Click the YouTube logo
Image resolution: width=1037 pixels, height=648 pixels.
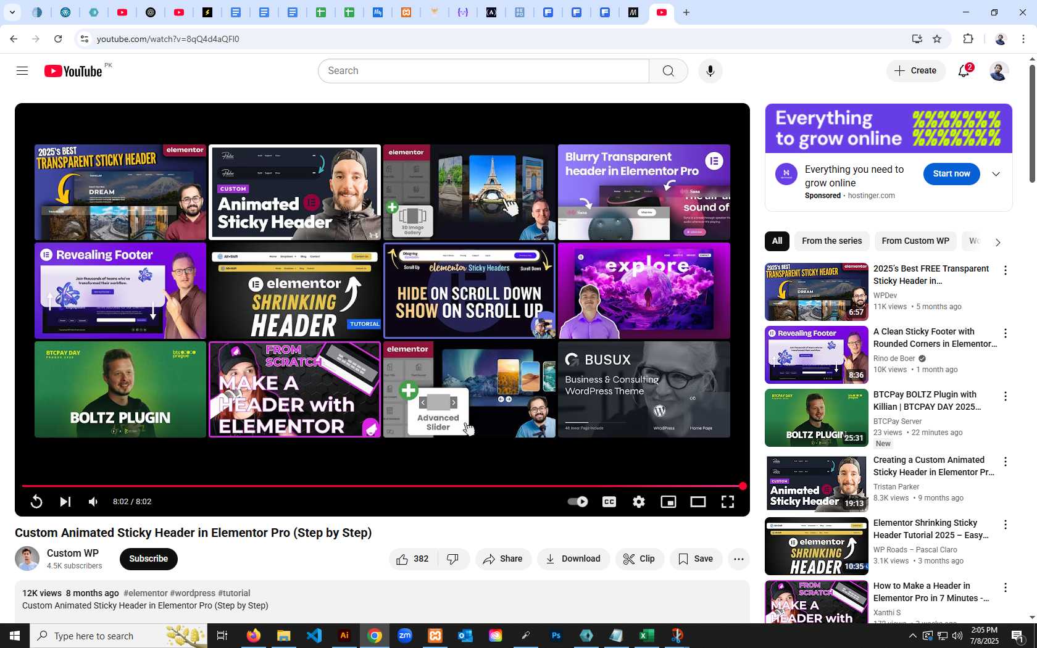click(73, 71)
